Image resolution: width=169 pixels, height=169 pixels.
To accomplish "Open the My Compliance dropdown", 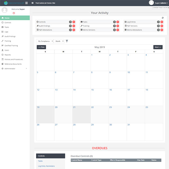I will click(45, 41).
